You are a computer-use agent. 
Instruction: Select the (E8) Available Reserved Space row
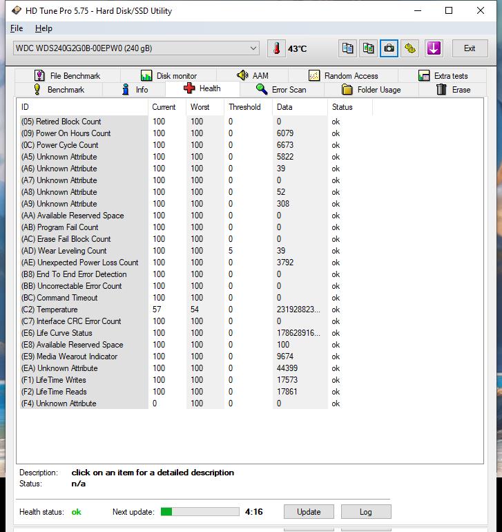tap(196, 345)
